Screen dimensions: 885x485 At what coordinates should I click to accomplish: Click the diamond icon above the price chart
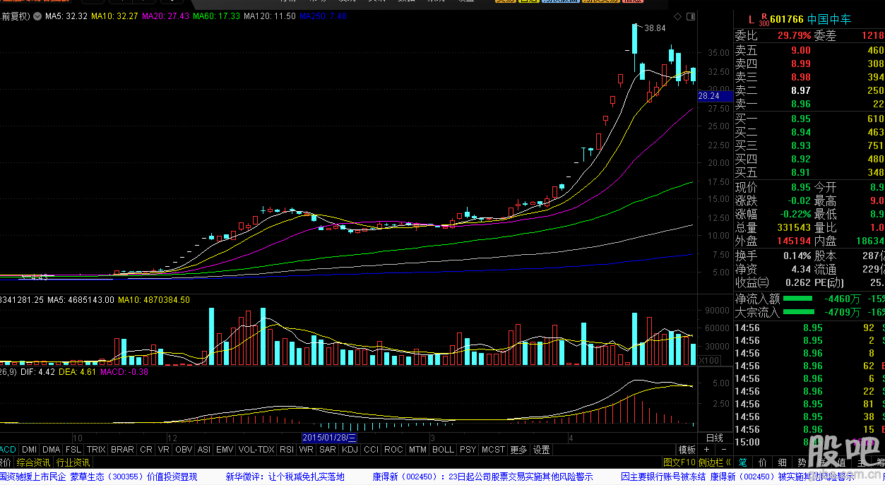click(x=677, y=16)
